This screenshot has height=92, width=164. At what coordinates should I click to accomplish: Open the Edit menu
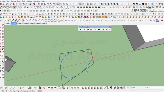click(4, 1)
